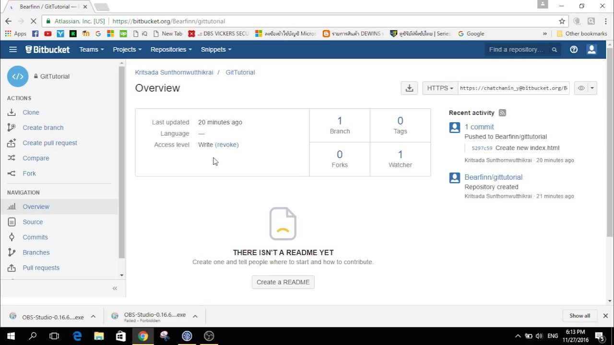Click the Compare icon in sidebar
The width and height of the screenshot is (614, 345).
coord(12,158)
